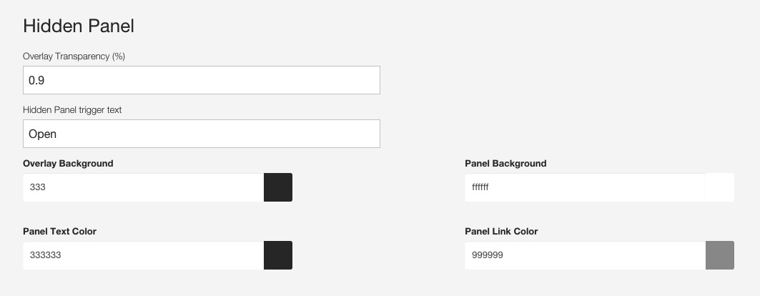The width and height of the screenshot is (760, 296).
Task: Click the Hidden Panel trigger text label
Action: [72, 110]
